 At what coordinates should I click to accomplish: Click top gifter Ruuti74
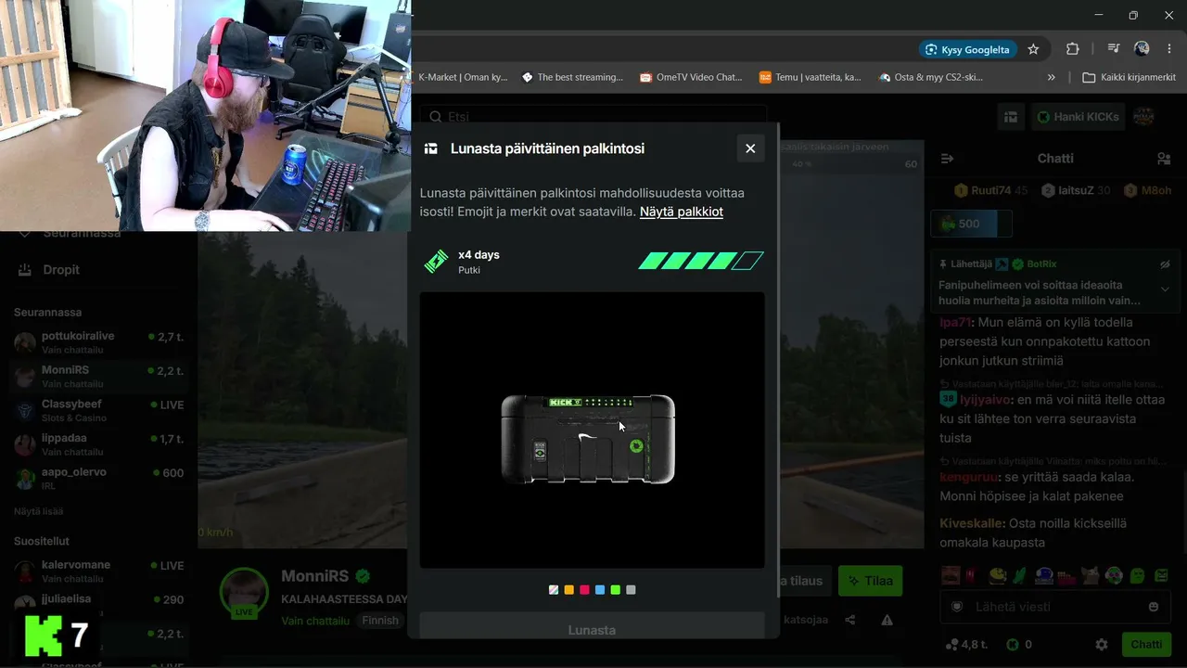(990, 190)
